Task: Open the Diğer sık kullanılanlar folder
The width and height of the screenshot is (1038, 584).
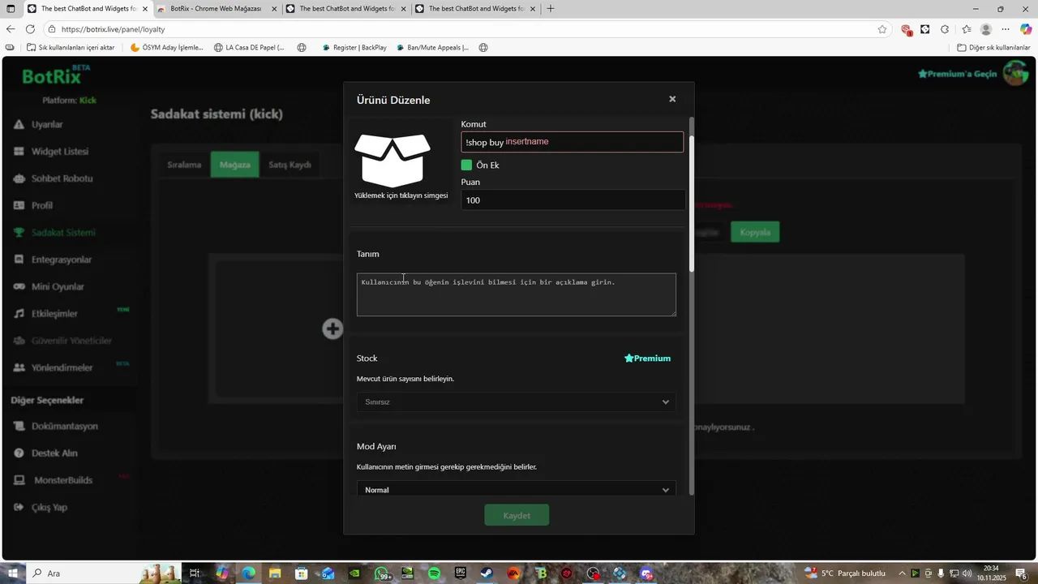Action: click(x=993, y=48)
